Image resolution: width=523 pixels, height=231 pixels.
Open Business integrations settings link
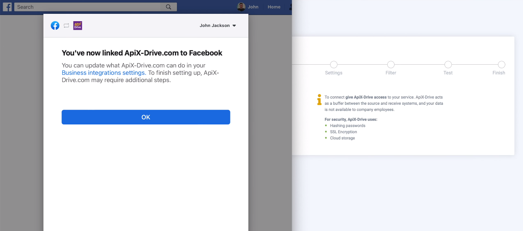[x=103, y=72]
